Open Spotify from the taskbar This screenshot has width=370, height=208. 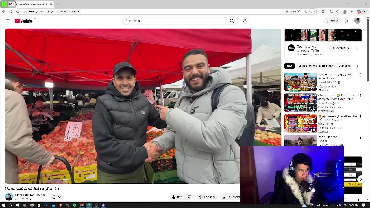point(75,205)
